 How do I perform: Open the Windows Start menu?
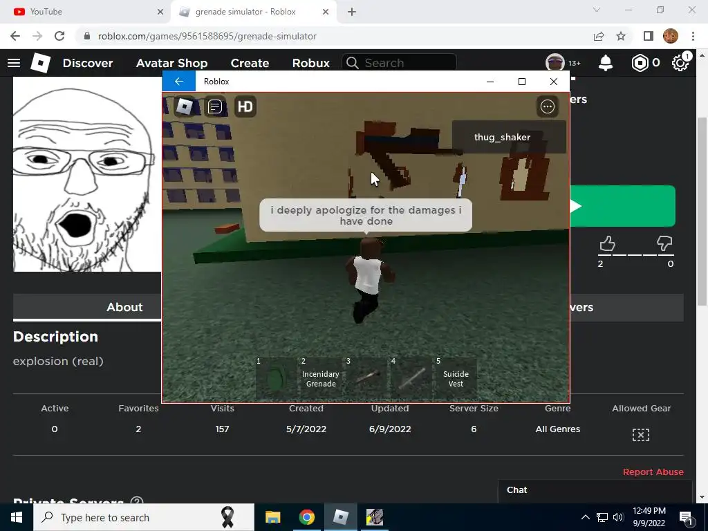pos(17,517)
